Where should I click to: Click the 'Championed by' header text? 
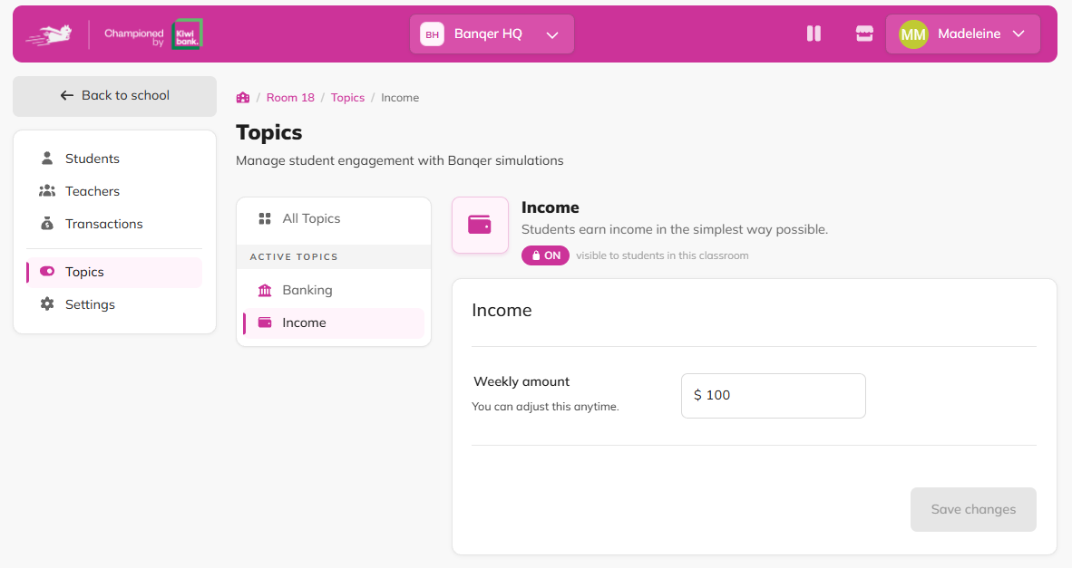[x=134, y=37]
